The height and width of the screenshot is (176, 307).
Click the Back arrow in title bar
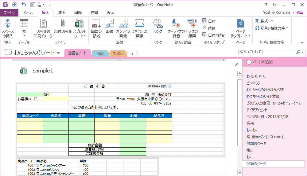pos(15,5)
